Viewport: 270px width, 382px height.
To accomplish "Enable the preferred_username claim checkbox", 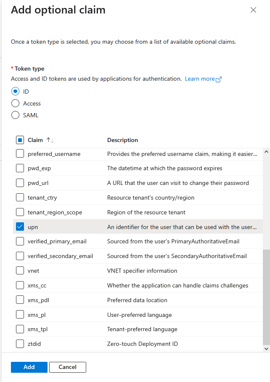I will click(x=20, y=154).
